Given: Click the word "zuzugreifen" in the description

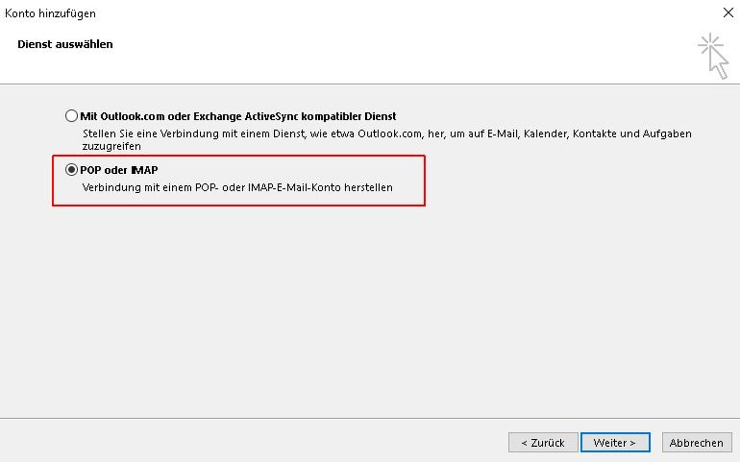Looking at the screenshot, I should pos(112,146).
